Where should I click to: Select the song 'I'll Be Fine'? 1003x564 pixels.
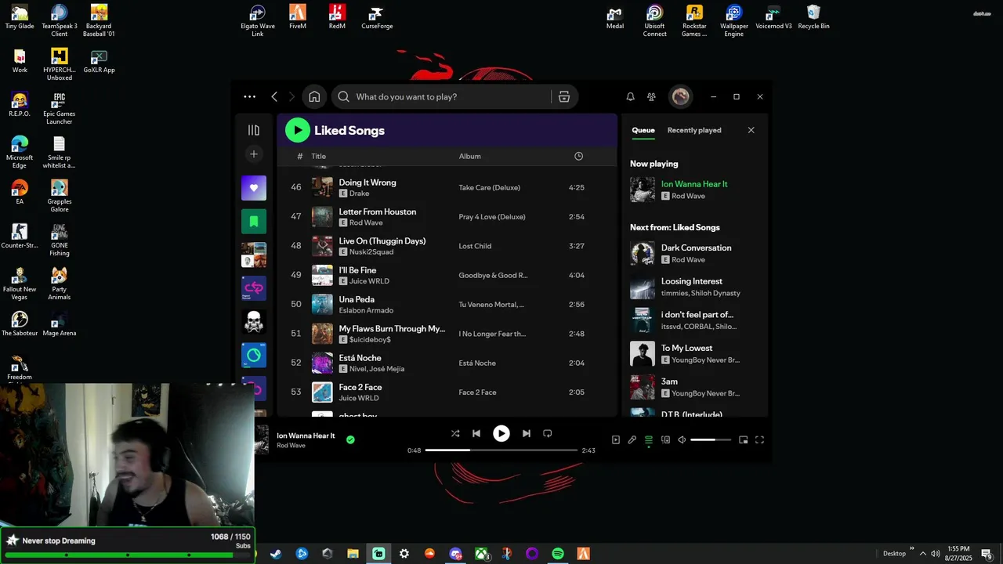(x=357, y=270)
